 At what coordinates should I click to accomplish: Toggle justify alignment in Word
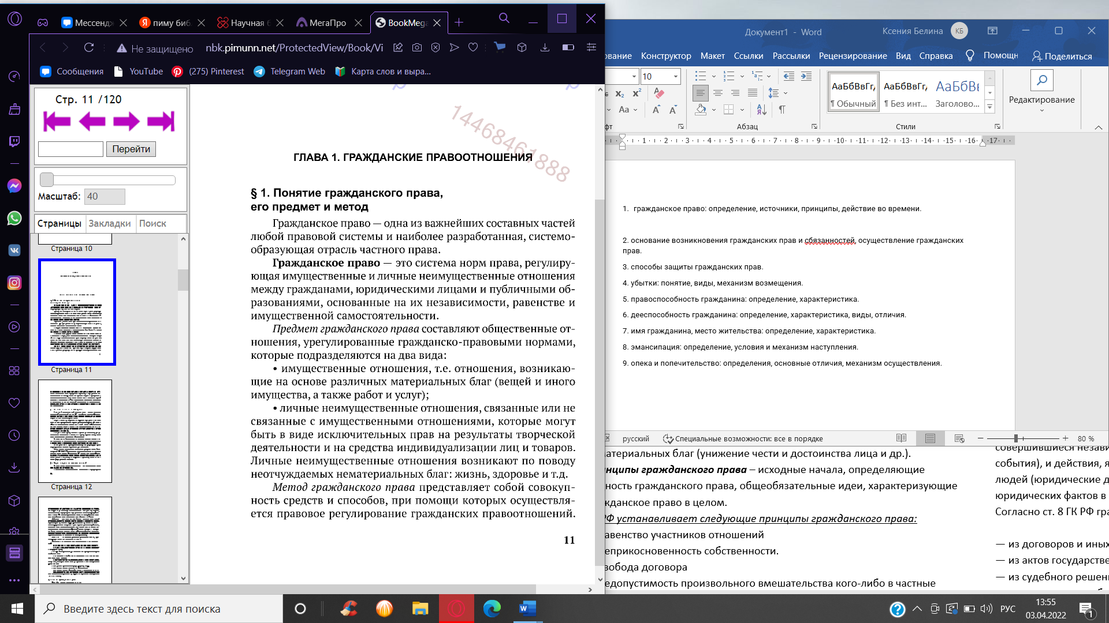coord(753,93)
